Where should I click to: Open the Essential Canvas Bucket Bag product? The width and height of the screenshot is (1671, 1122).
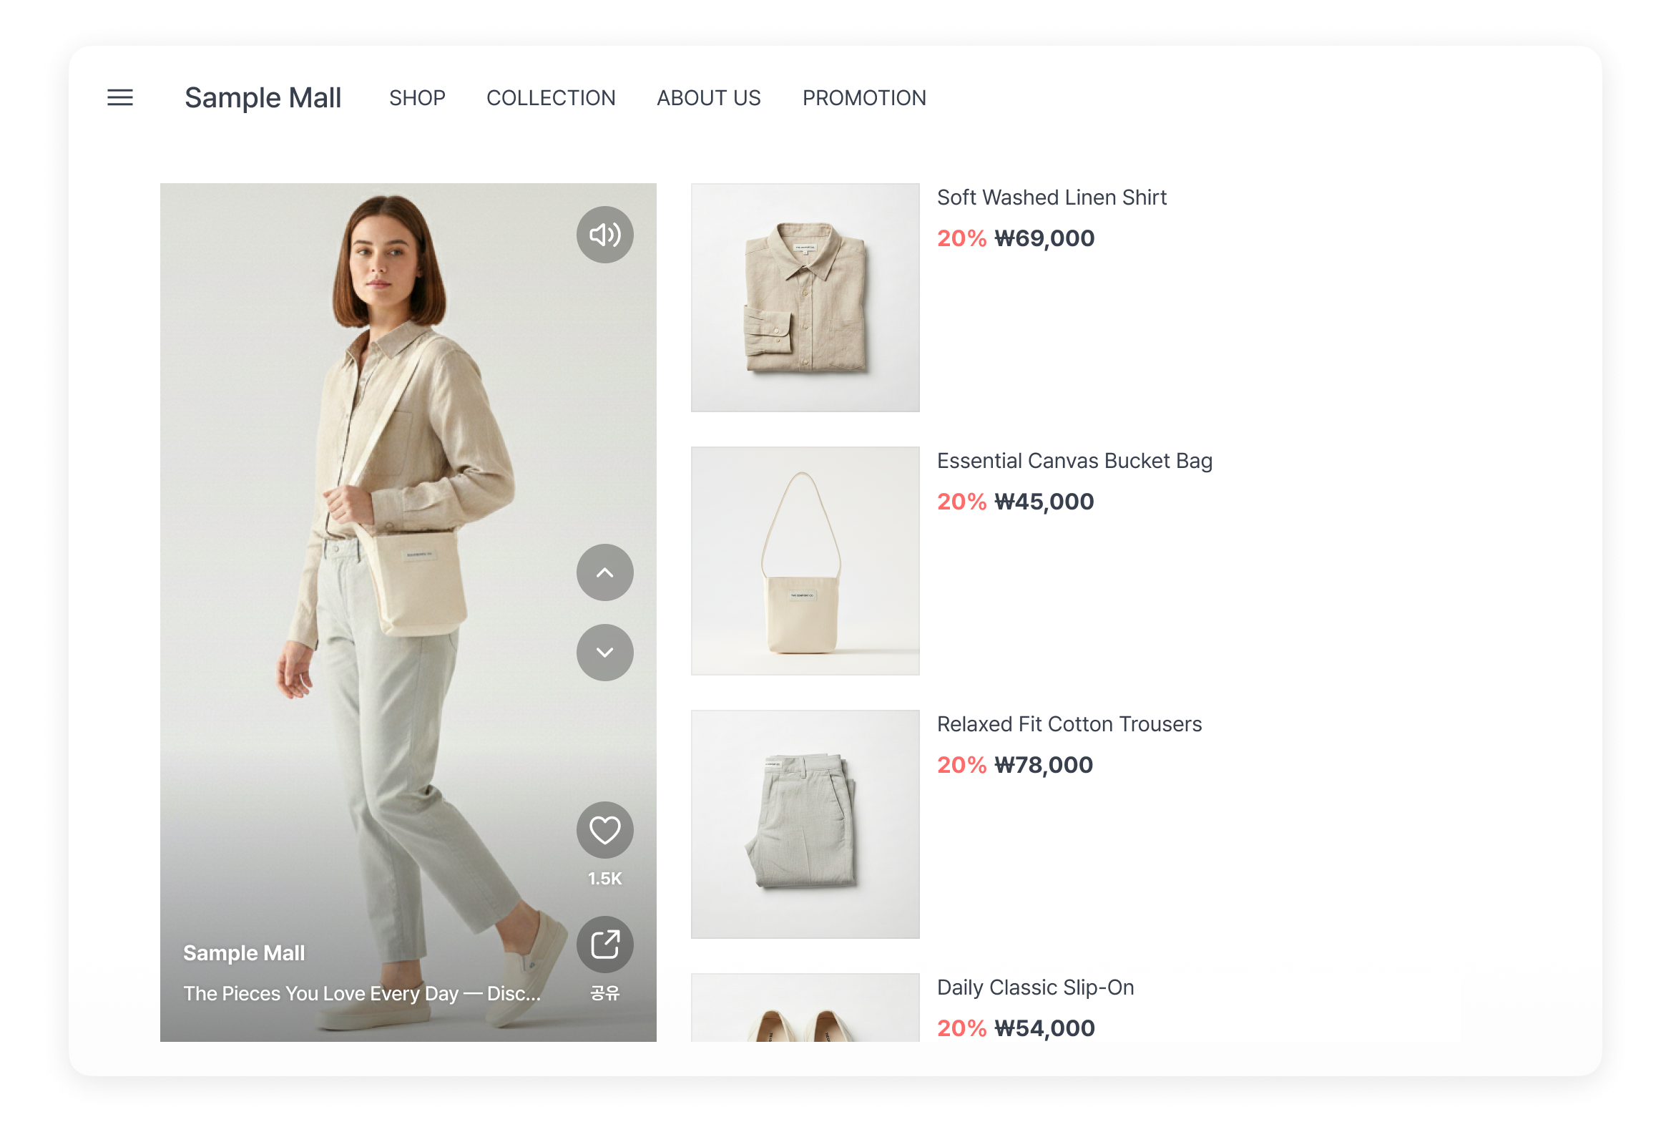point(1074,460)
